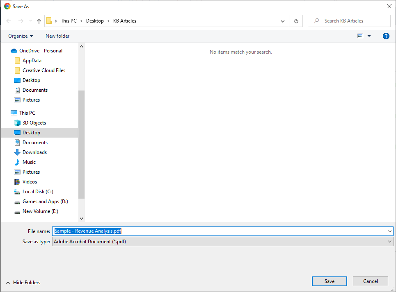Viewport: 396px width, 292px height.
Task: Click the Refresh icon in the address bar
Action: [x=296, y=20]
